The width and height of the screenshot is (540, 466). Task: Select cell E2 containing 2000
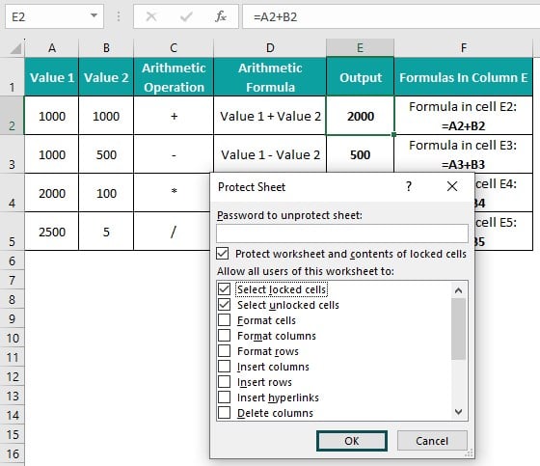pyautogui.click(x=361, y=116)
